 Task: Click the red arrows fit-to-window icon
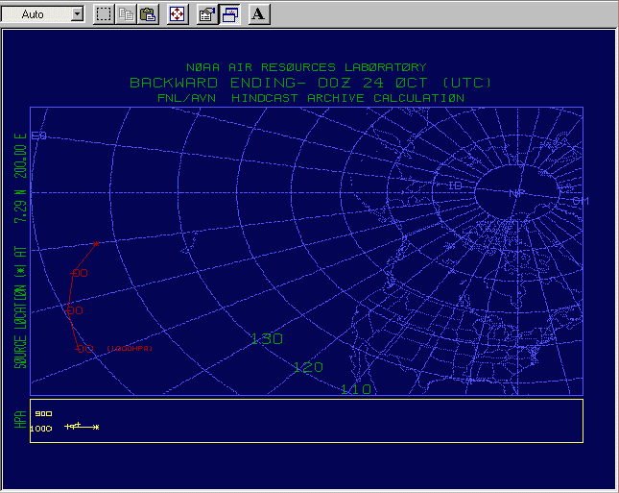click(177, 14)
